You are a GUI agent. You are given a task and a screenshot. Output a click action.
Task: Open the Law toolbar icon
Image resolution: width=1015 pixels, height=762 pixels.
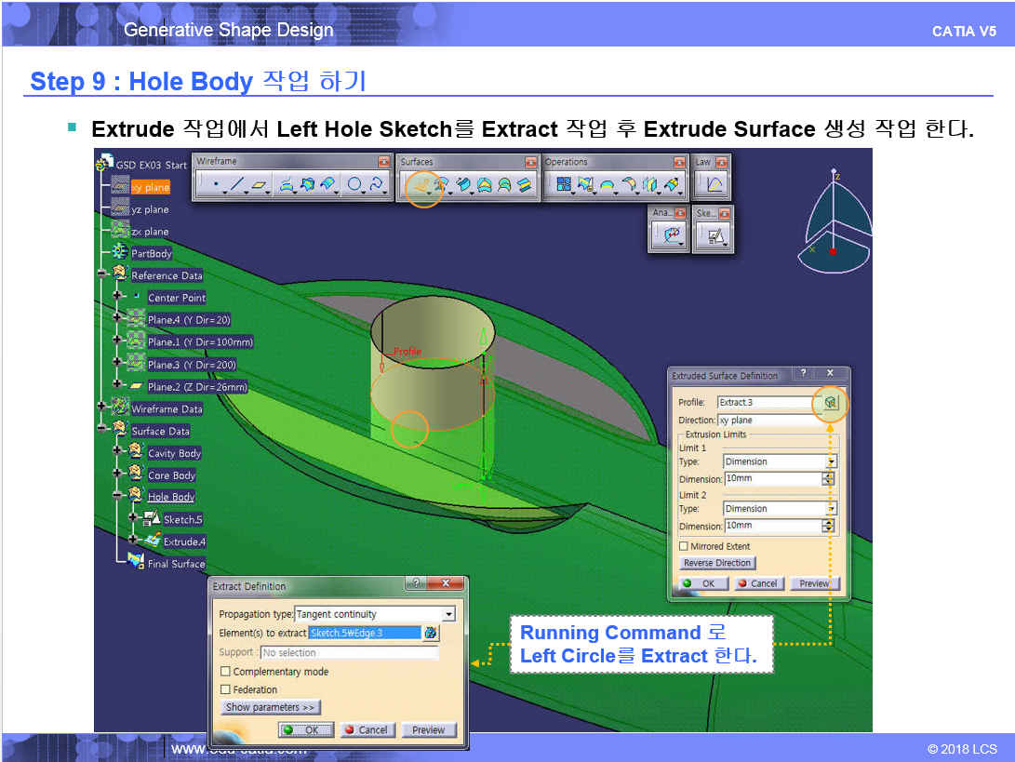(714, 185)
